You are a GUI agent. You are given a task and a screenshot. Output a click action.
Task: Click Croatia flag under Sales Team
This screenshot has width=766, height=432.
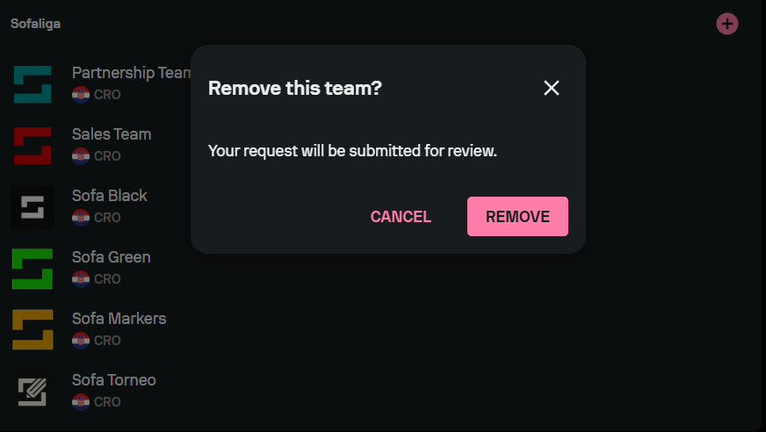[x=81, y=155]
